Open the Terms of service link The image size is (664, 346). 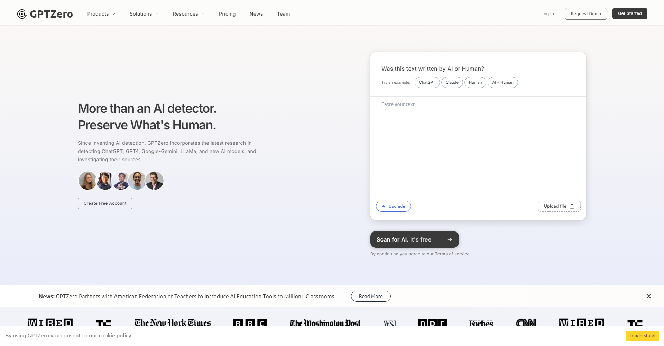click(452, 254)
